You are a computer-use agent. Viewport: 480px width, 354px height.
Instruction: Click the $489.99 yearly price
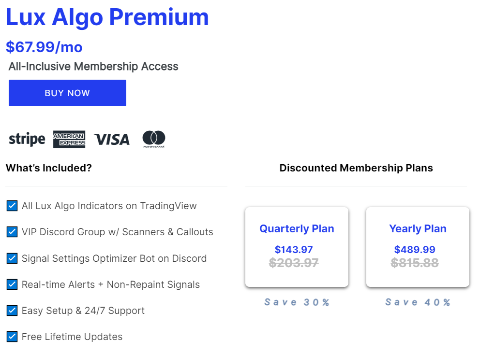point(415,250)
